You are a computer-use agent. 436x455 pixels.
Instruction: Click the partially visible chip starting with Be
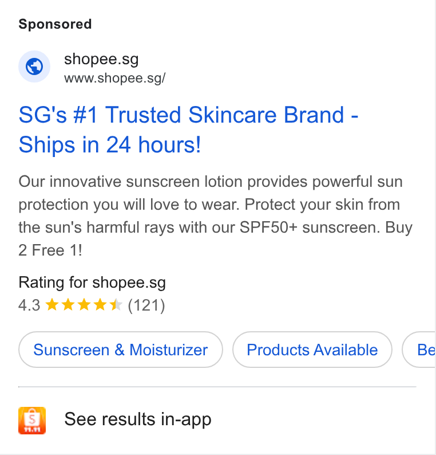419,350
